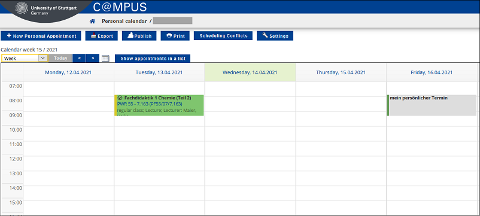This screenshot has width=480, height=216.
Task: Click the 12:00 time label
Action: click(x=16, y=159)
